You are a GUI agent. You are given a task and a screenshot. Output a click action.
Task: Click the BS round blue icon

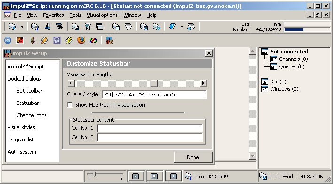8,40
